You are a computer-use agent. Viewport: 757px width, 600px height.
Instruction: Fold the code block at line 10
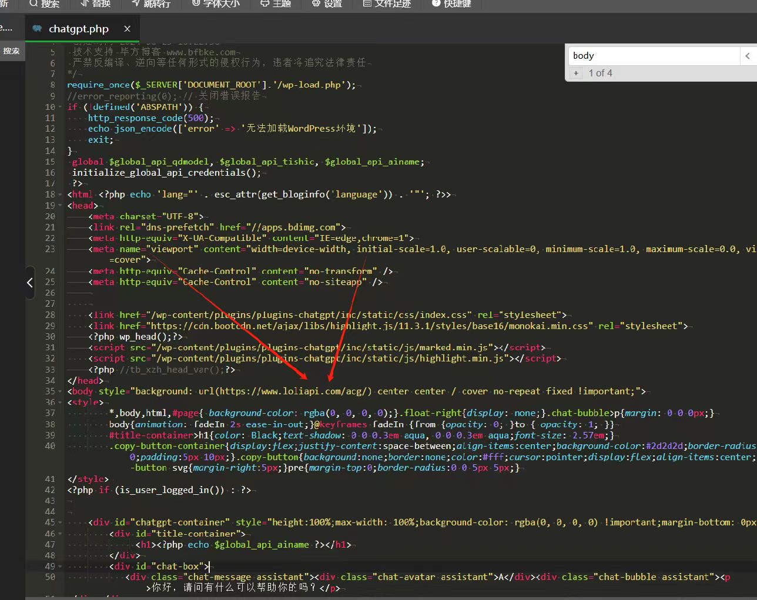pyautogui.click(x=61, y=108)
